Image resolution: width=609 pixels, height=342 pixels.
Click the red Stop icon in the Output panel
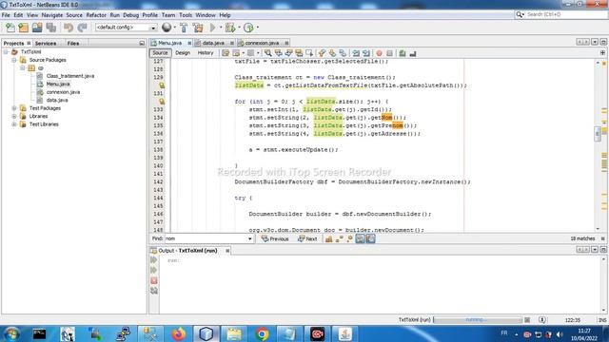[154, 280]
